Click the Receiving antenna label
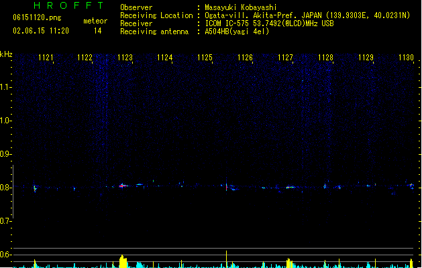 click(154, 31)
